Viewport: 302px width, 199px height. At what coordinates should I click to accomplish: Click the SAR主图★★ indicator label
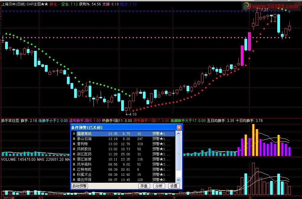coord(37,4)
